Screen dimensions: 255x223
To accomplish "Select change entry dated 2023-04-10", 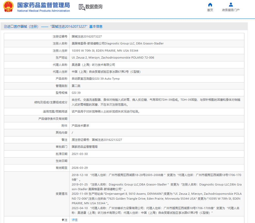I will [x=156, y=210].
